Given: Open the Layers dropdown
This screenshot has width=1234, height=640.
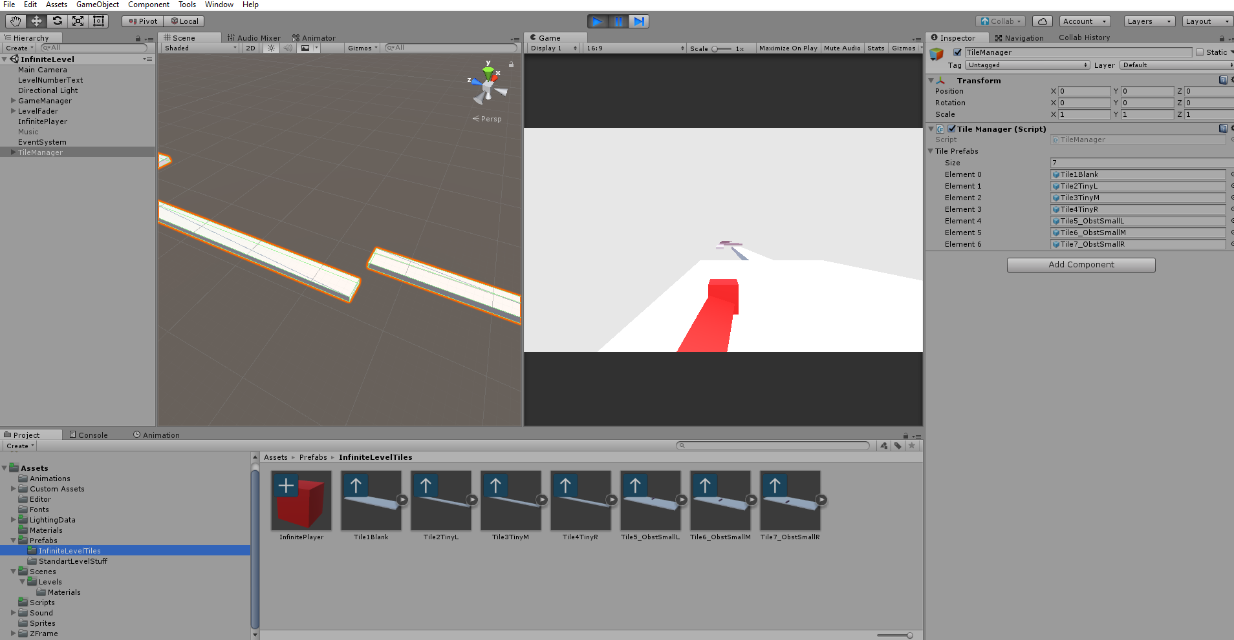Looking at the screenshot, I should pyautogui.click(x=1149, y=21).
